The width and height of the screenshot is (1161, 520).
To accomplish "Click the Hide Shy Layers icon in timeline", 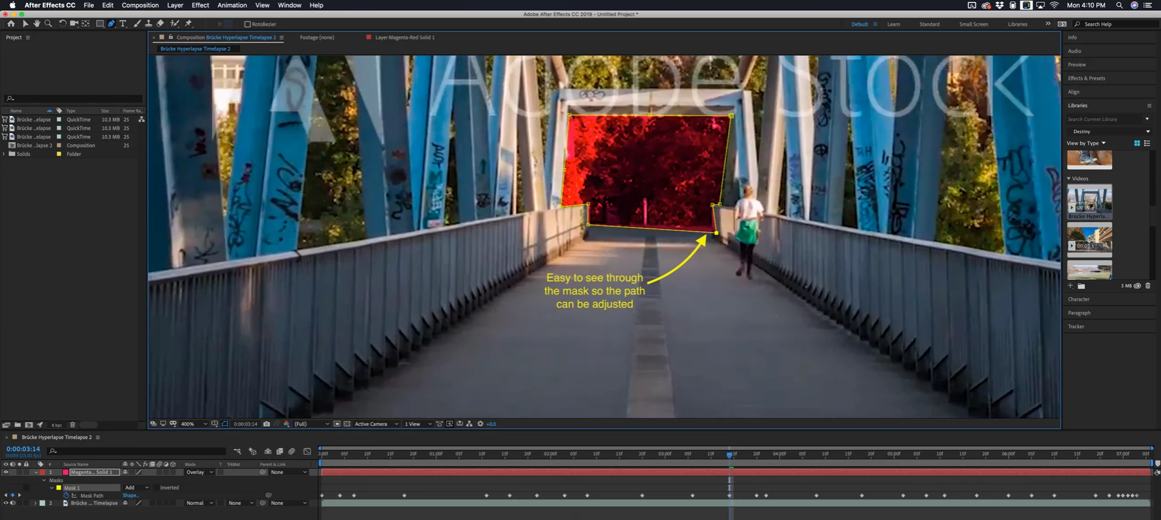I will 268,451.
